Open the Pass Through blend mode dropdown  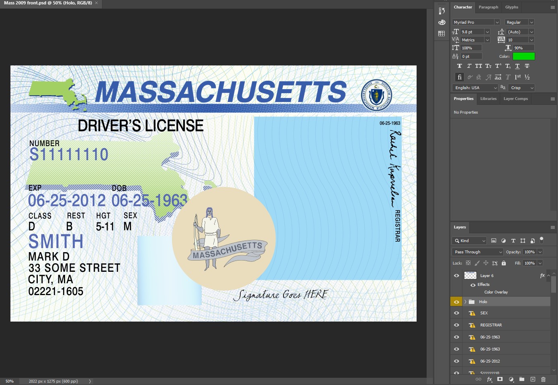tap(478, 252)
